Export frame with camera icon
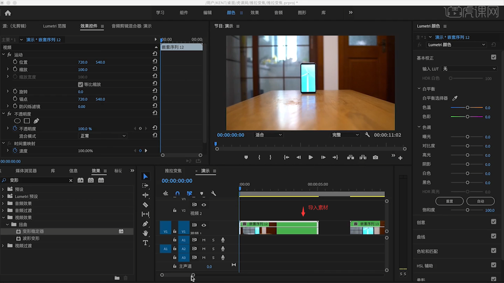The width and height of the screenshot is (504, 283). point(376,157)
